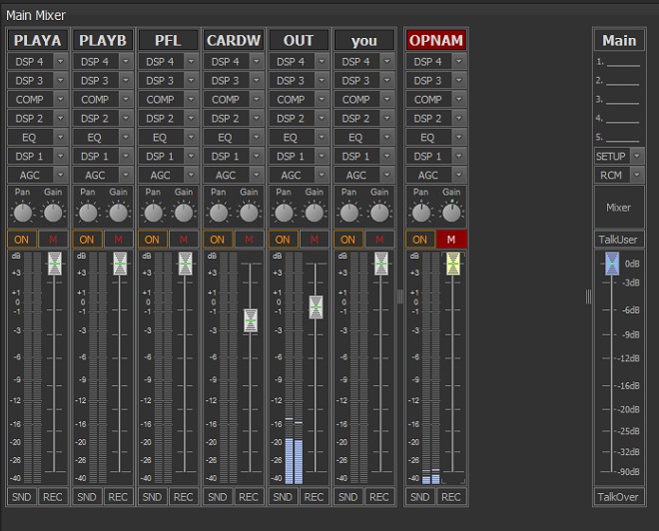The image size is (659, 531).
Task: Click the Main blue fader handle
Action: point(612,264)
